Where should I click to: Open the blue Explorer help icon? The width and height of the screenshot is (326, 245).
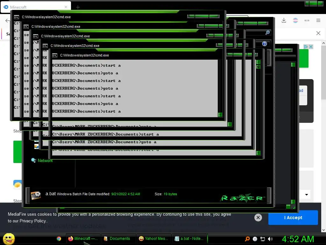tap(265, 44)
